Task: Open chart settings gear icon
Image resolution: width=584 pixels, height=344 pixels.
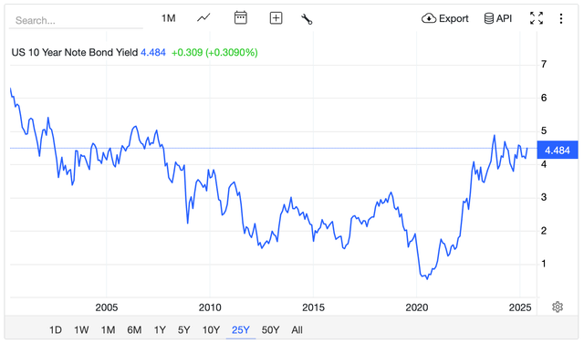Action: [x=558, y=308]
